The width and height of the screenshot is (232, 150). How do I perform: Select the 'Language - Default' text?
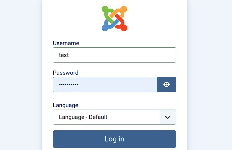tap(83, 117)
